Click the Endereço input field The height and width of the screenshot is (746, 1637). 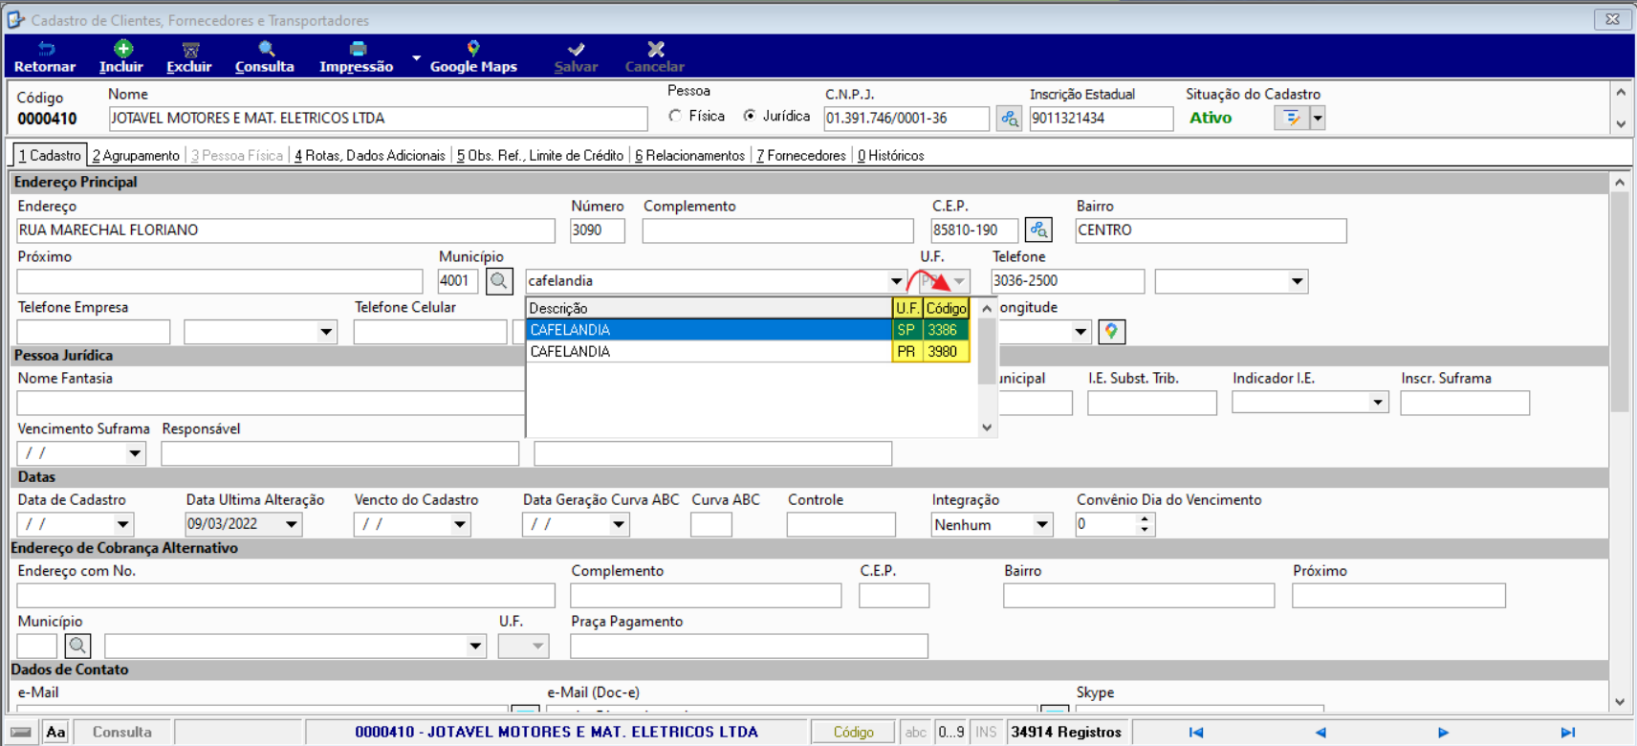286,230
